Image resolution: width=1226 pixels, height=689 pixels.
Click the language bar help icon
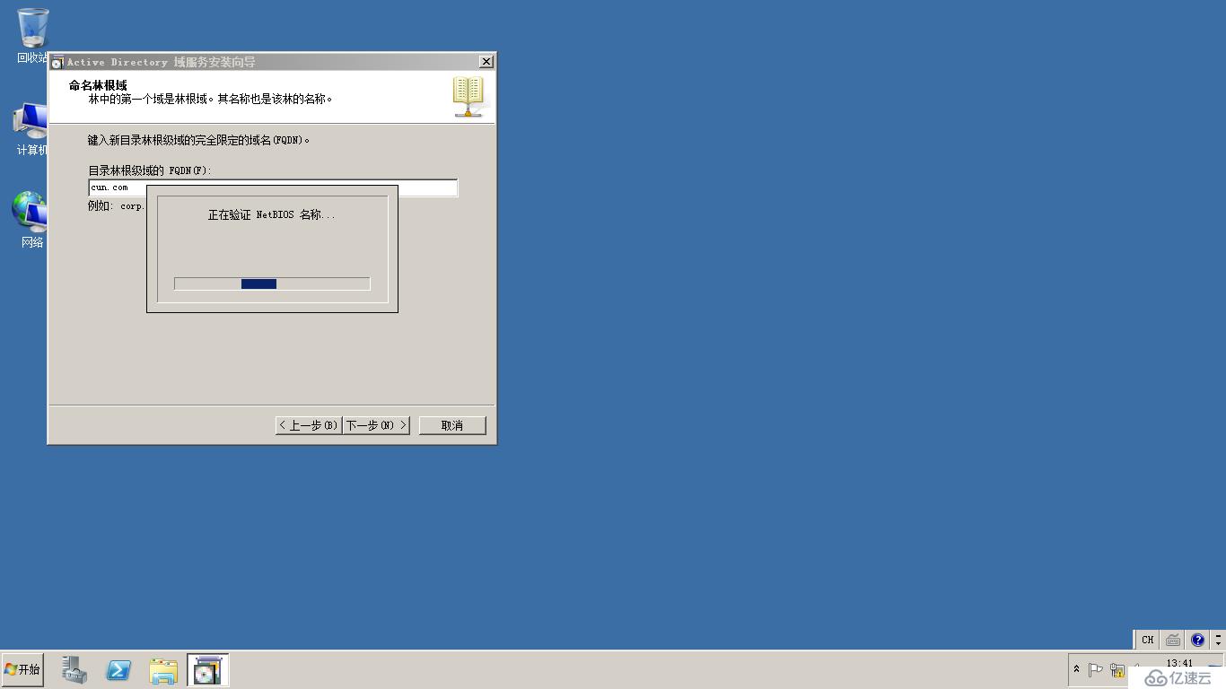(x=1197, y=640)
